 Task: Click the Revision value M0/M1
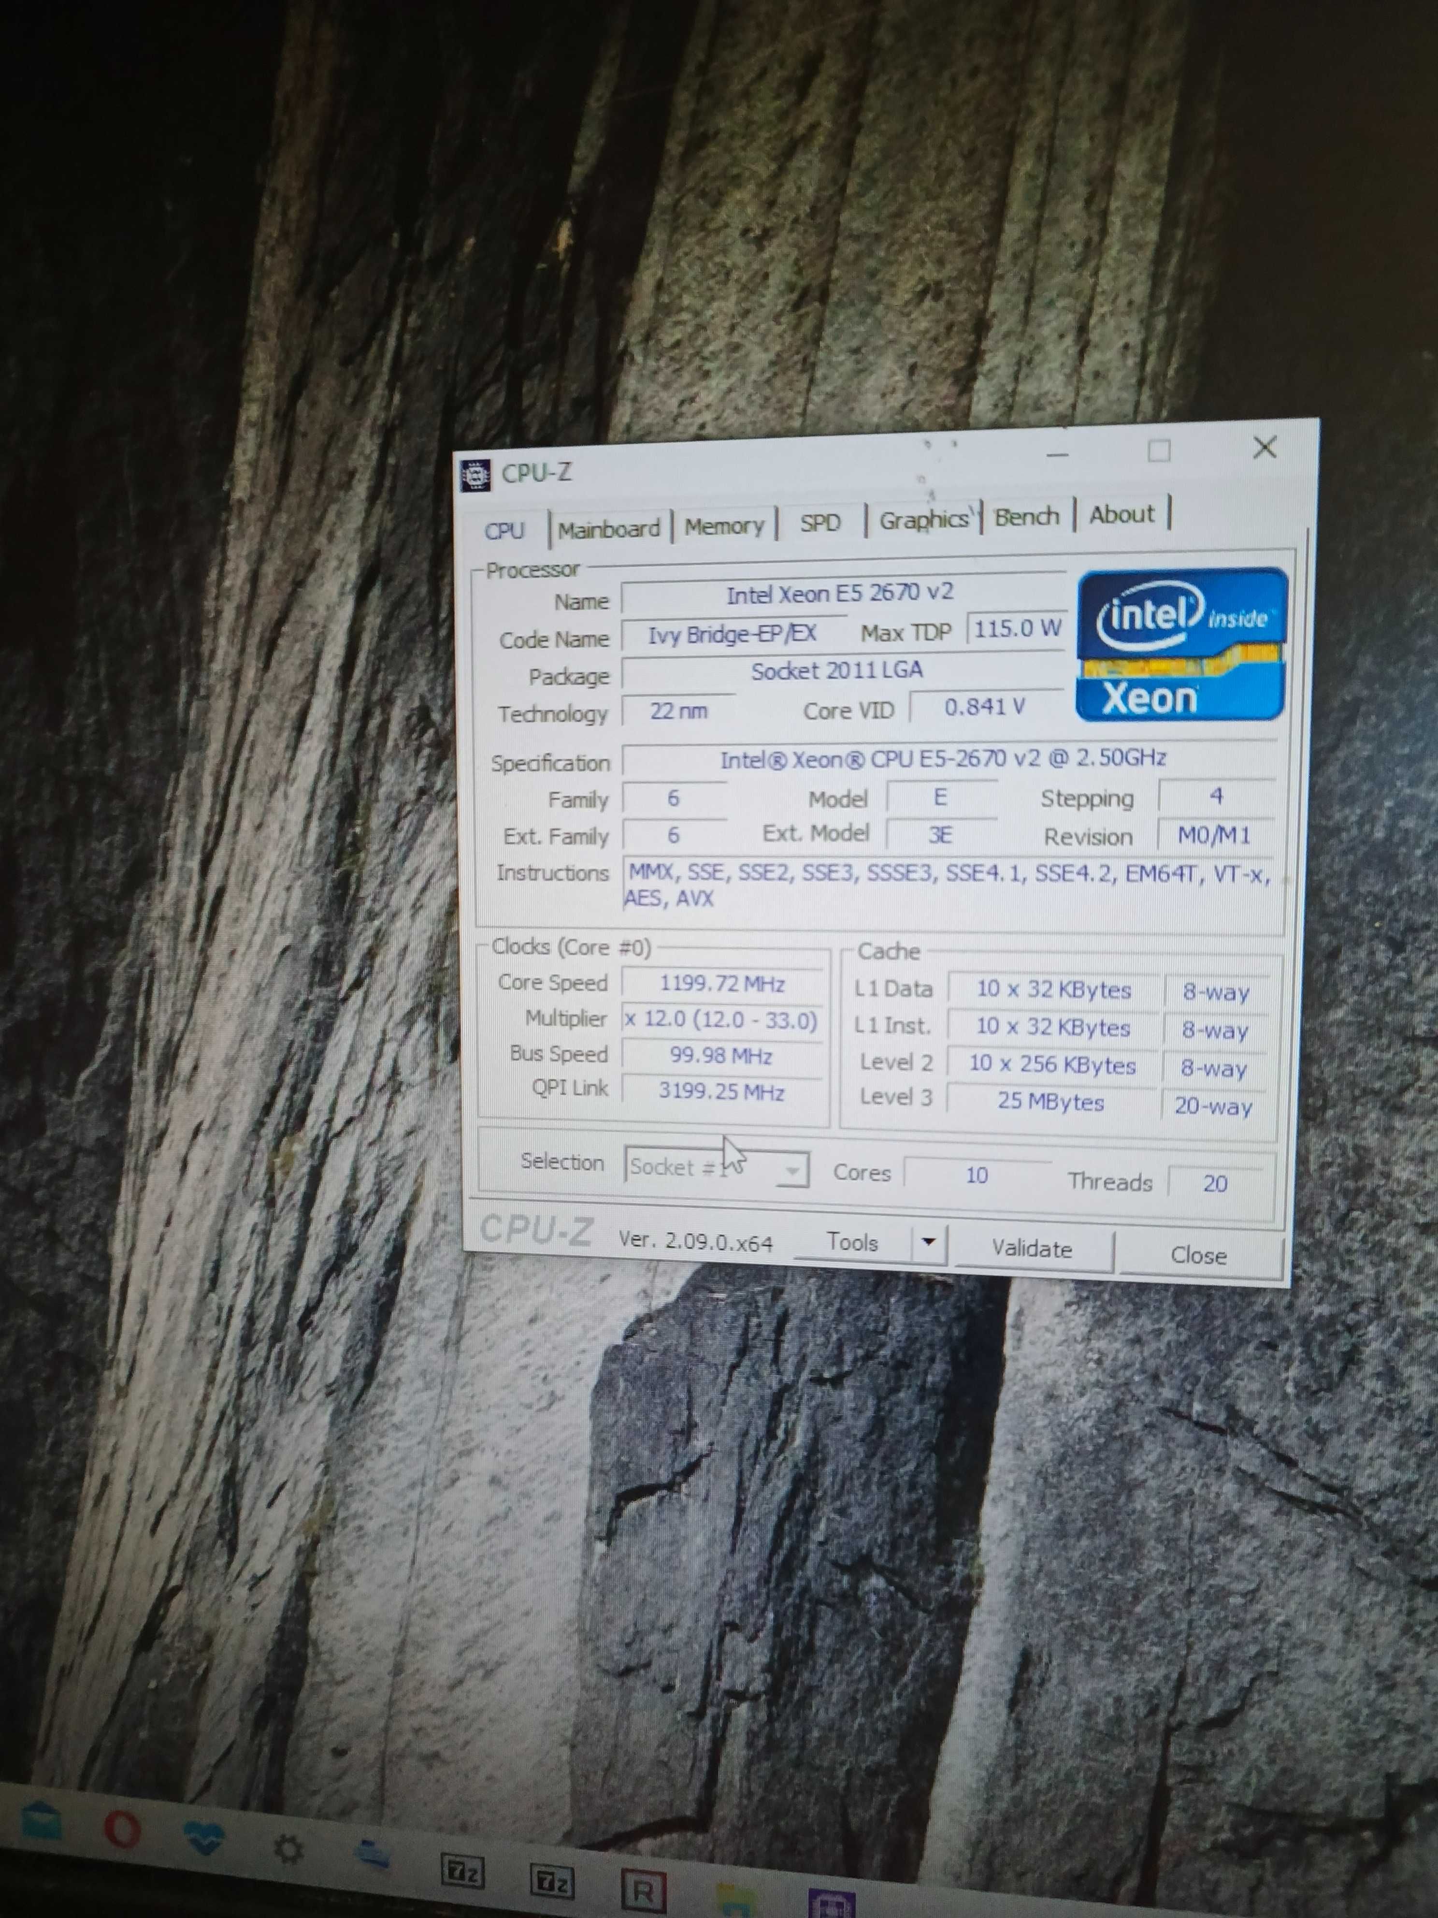(1214, 835)
